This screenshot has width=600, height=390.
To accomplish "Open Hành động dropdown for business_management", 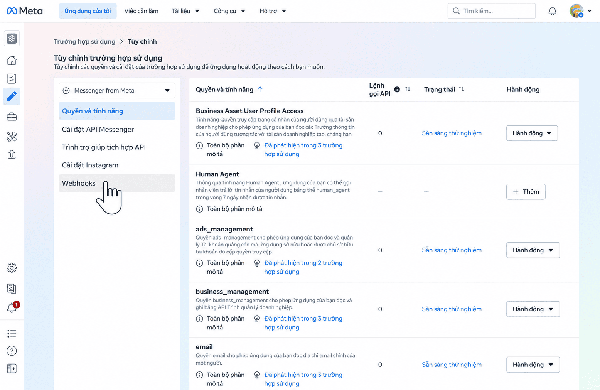I will (533, 309).
